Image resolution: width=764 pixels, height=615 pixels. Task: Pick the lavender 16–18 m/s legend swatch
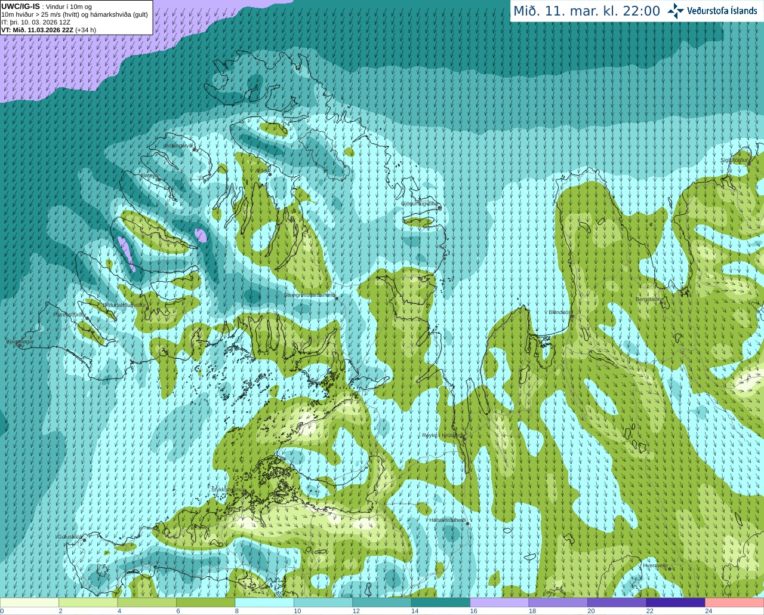(x=500, y=602)
